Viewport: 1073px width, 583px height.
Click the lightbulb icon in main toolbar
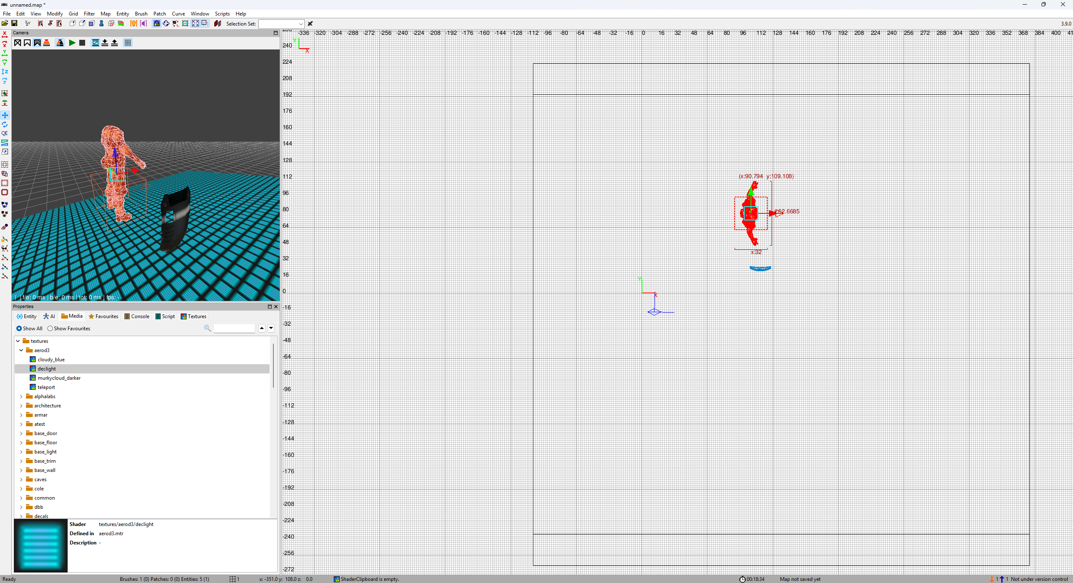(133, 23)
